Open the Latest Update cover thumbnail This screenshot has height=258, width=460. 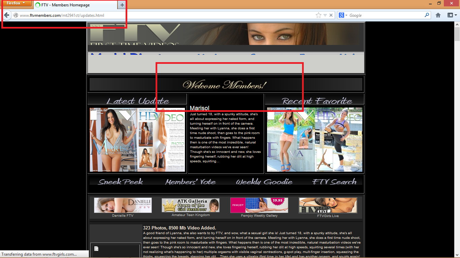137,140
